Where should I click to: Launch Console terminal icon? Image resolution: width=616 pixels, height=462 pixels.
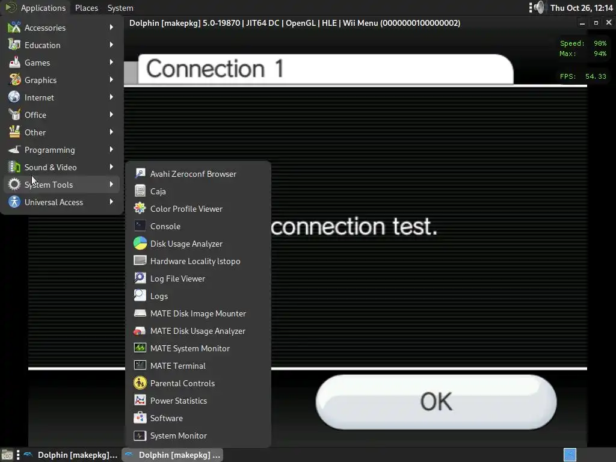pyautogui.click(x=140, y=226)
